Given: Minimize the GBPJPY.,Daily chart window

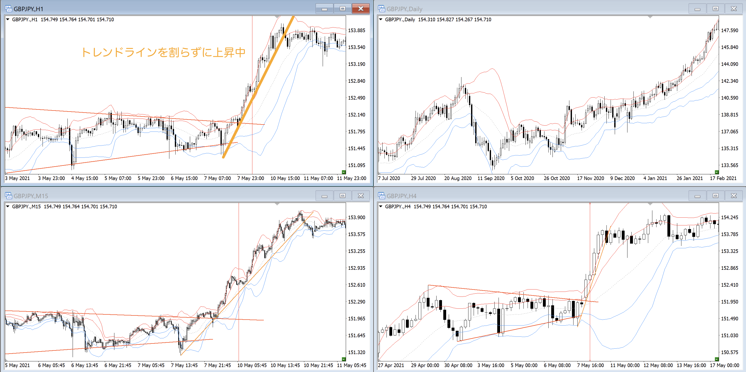Looking at the screenshot, I should tap(697, 9).
